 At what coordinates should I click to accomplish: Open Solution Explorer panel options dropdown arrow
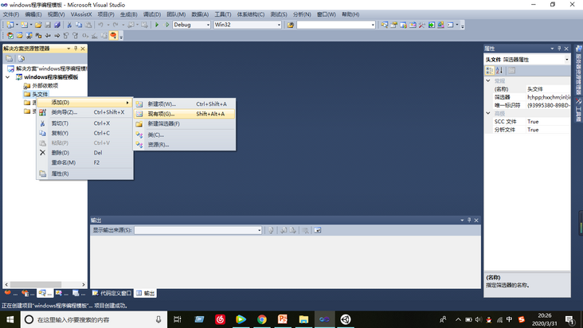click(68, 49)
